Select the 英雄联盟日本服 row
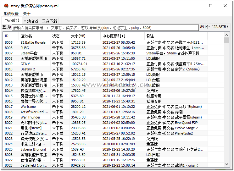This screenshot has height=171, width=234. [114, 155]
